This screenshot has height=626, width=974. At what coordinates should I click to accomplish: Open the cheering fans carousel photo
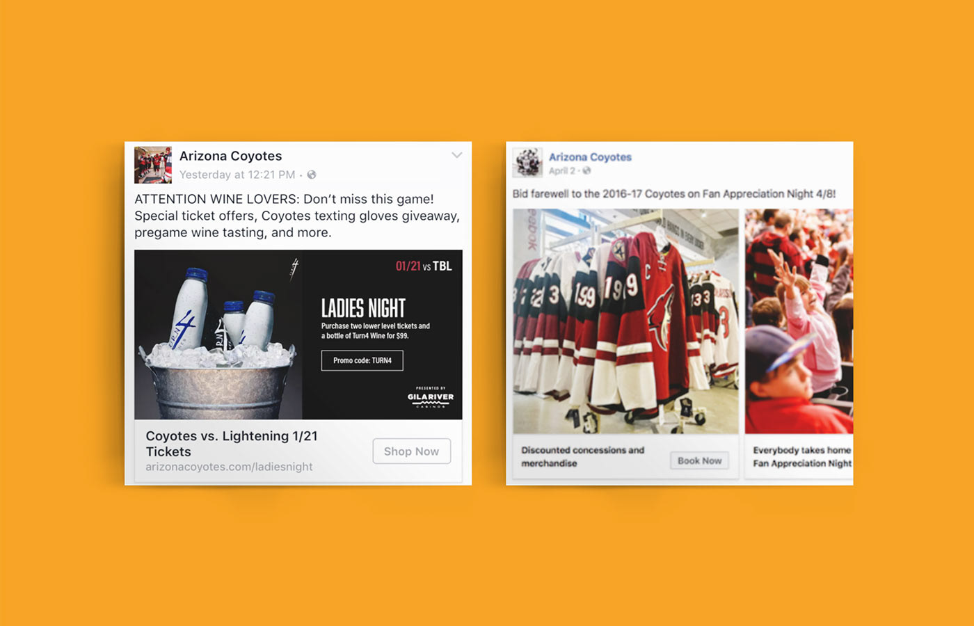pyautogui.click(x=799, y=321)
